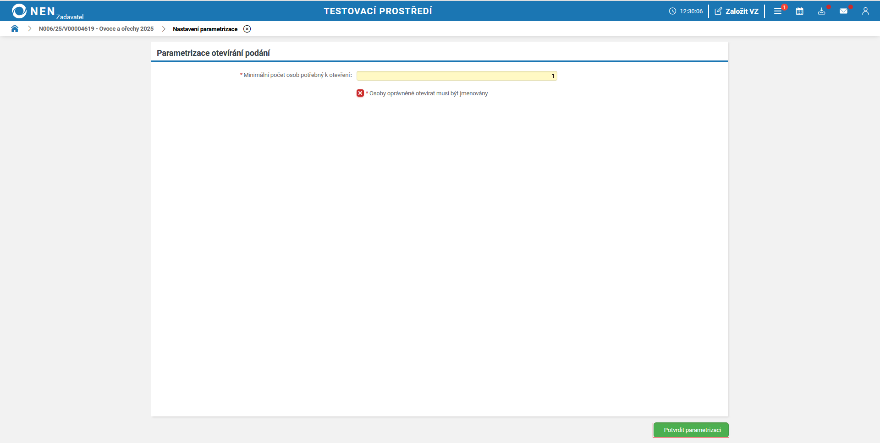Close the Nastavení parametrizace breadcrumb tab
The width and height of the screenshot is (880, 443).
coord(247,29)
